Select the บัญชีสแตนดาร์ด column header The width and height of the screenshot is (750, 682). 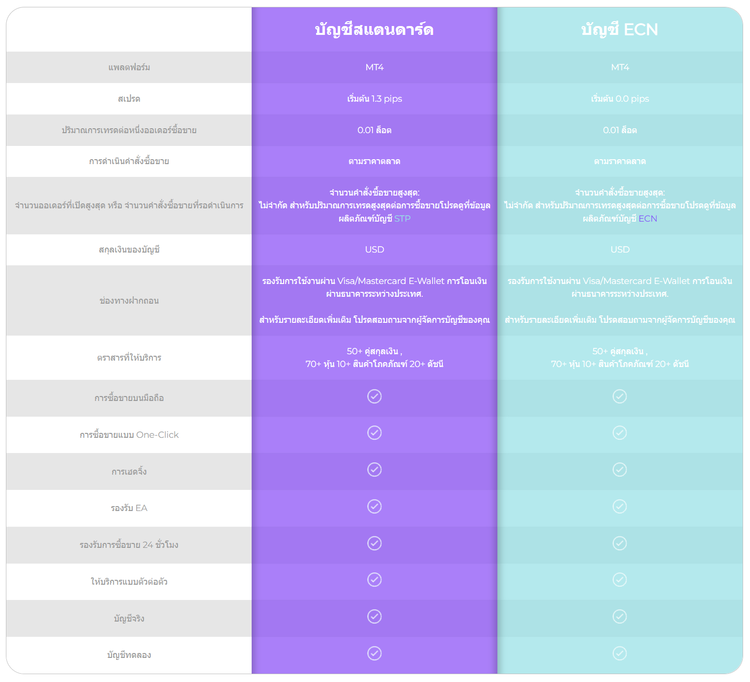click(x=375, y=29)
